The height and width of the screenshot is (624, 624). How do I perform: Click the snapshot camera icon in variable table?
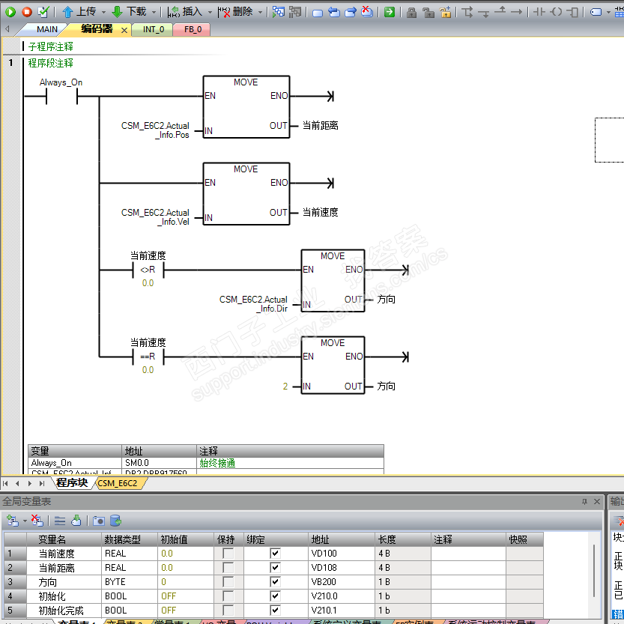click(98, 521)
